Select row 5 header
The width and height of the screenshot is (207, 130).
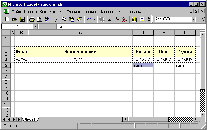(6, 65)
